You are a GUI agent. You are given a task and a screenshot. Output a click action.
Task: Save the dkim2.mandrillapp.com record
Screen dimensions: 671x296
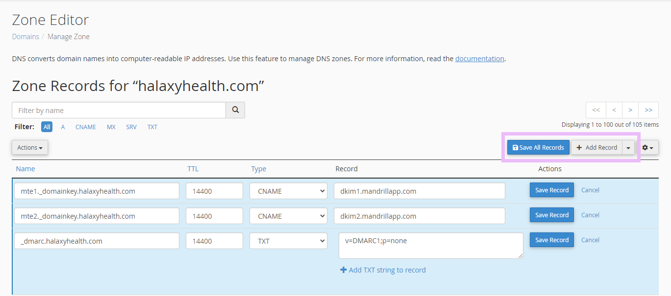point(551,215)
